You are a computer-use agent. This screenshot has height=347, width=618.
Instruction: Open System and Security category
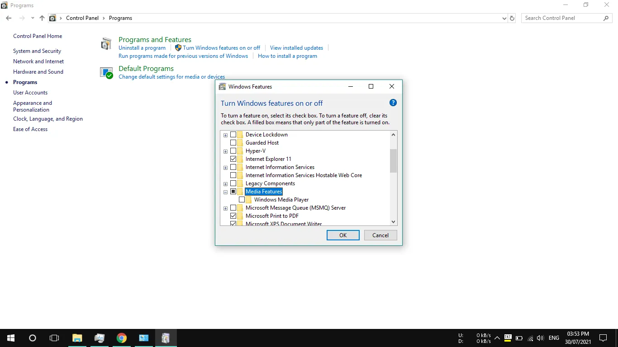(x=37, y=51)
